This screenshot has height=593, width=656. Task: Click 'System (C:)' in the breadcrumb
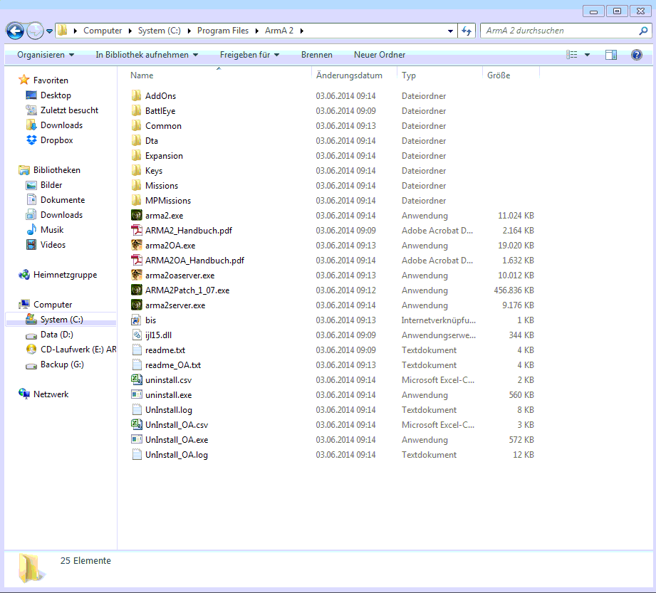pos(160,31)
